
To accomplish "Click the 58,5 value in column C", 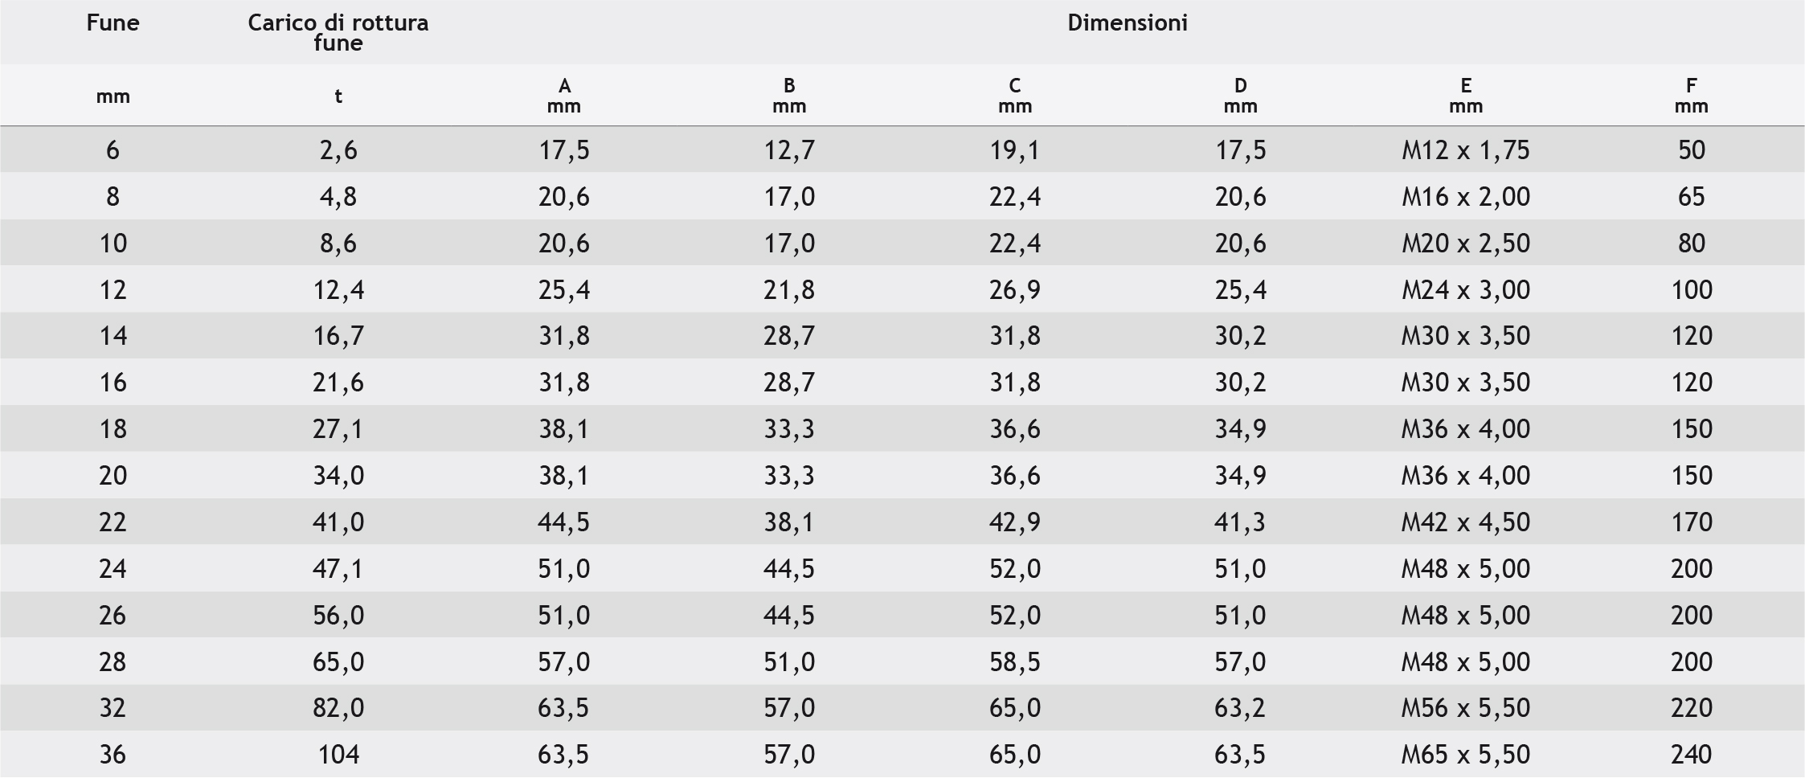I will [x=1015, y=662].
